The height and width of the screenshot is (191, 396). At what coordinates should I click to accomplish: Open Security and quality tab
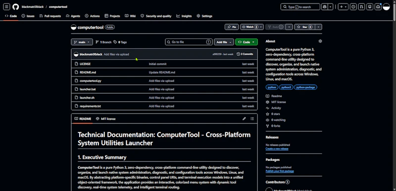(156, 16)
